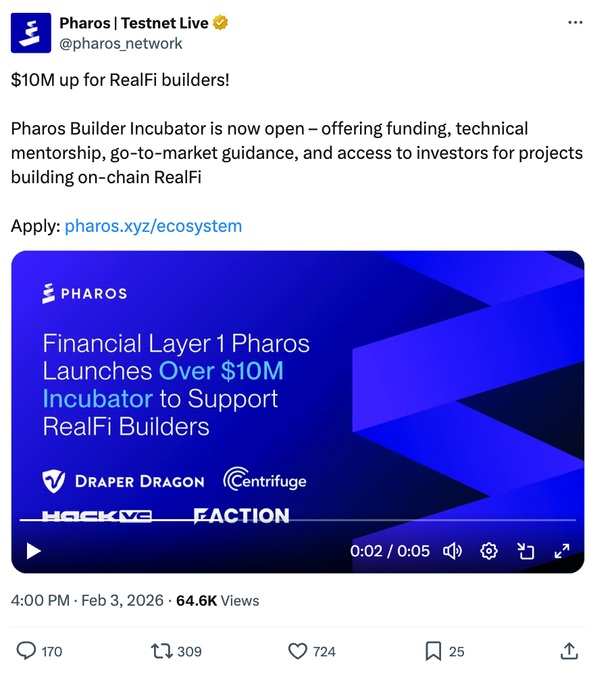Click the gold verified badge
This screenshot has width=589, height=676.
220,23
